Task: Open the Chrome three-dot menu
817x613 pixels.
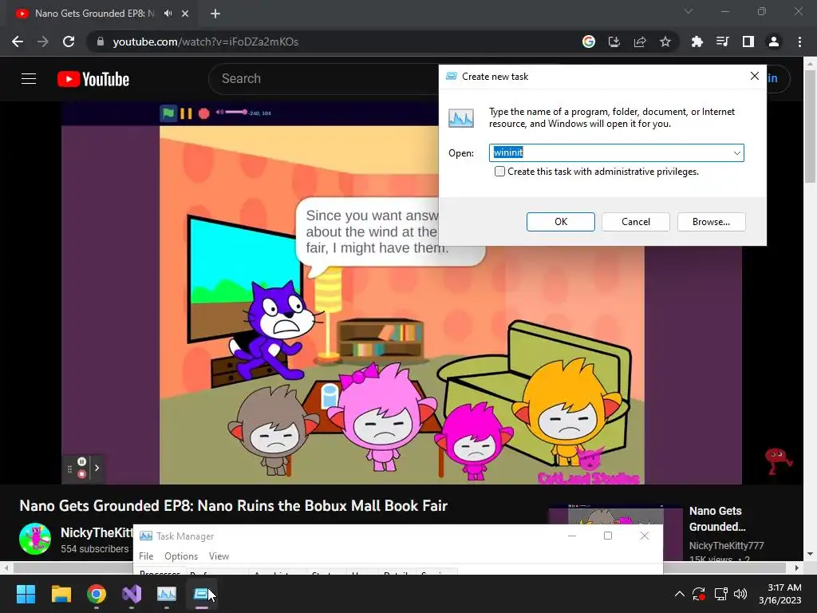Action: (799, 42)
